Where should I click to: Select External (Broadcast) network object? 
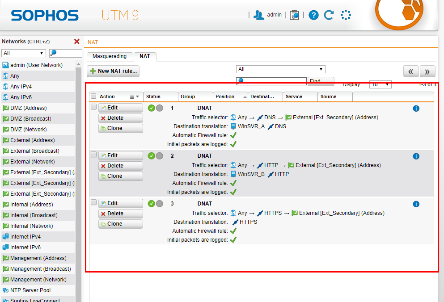pos(38,151)
